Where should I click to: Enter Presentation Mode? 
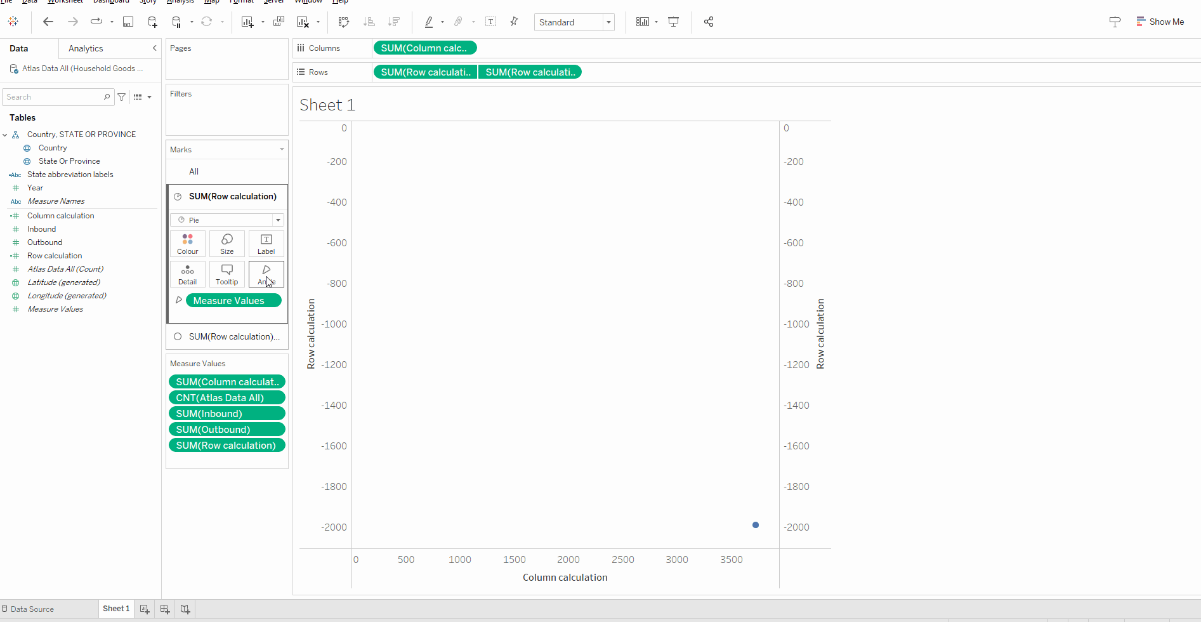coord(674,22)
